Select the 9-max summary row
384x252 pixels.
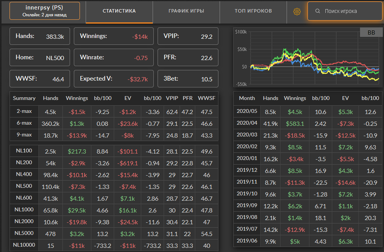pos(114,135)
